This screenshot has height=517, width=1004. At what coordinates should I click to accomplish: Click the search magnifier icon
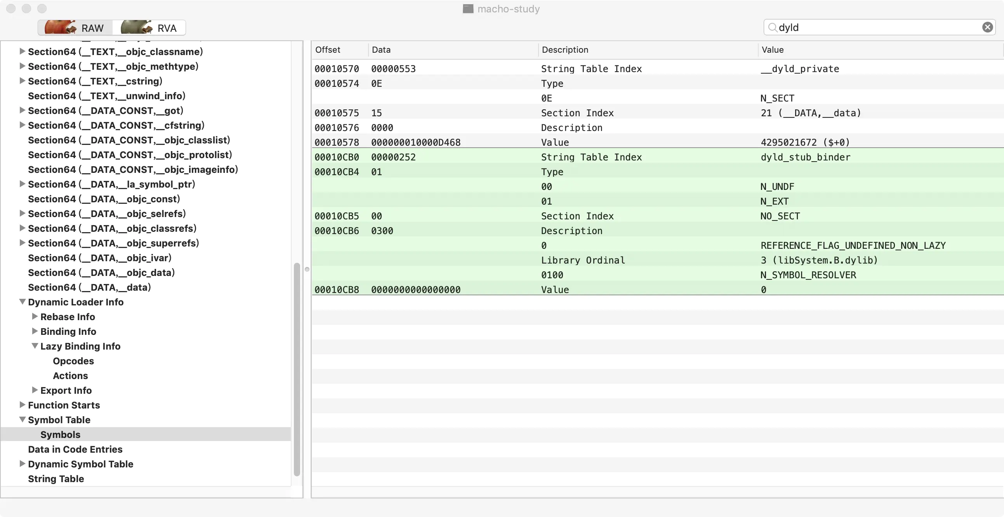[772, 27]
